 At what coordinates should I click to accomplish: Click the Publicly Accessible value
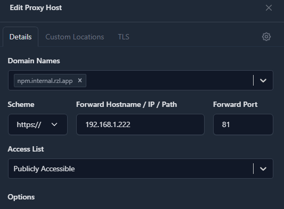pos(44,169)
